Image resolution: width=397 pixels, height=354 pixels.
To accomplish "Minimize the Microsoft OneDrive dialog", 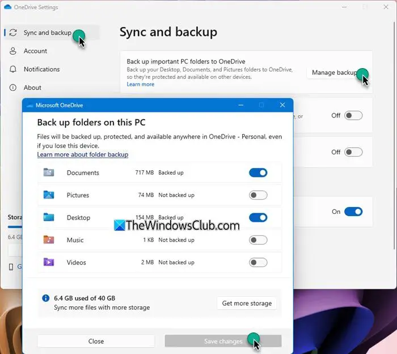I will (x=241, y=105).
